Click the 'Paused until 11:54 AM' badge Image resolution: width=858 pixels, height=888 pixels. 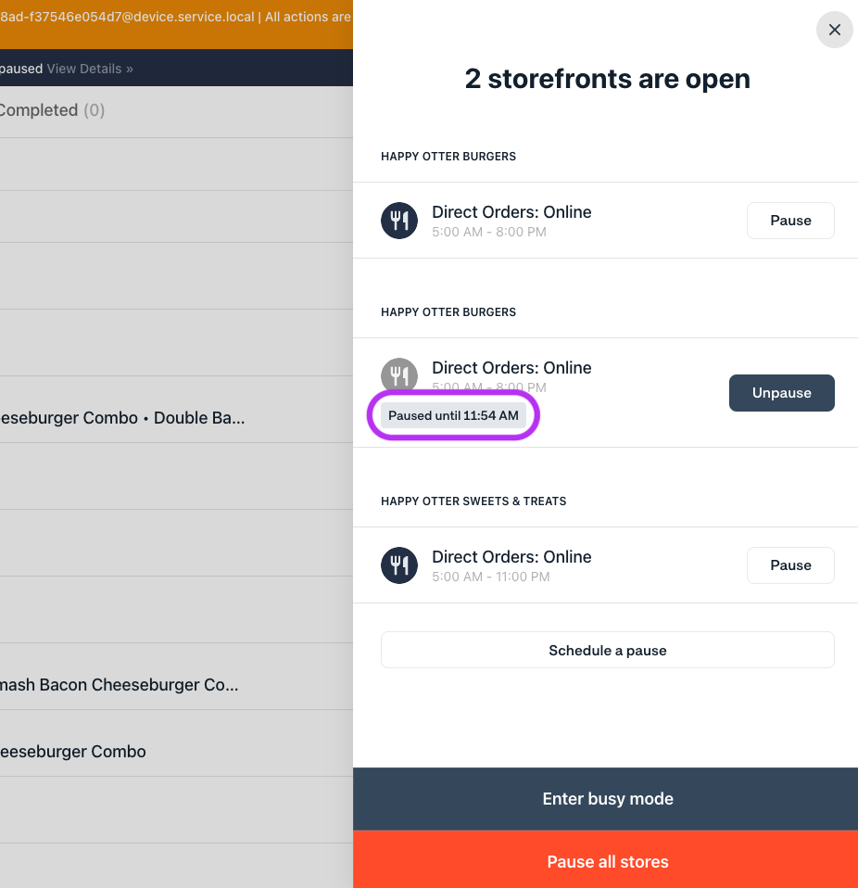point(453,415)
